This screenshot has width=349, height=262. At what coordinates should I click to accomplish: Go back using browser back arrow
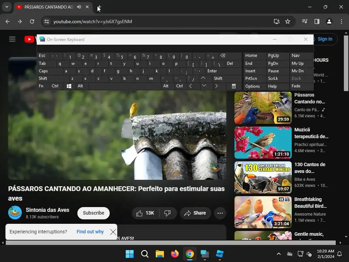click(x=7, y=21)
